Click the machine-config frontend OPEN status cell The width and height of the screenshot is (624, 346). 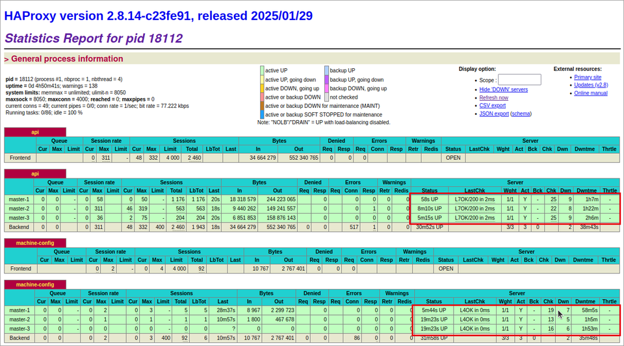click(446, 269)
